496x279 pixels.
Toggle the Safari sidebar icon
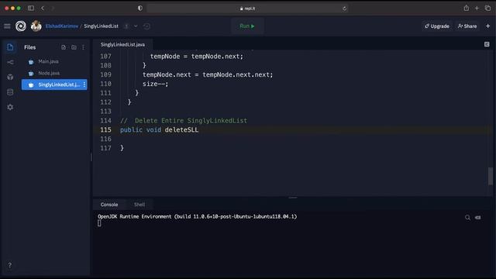pyautogui.click(x=31, y=9)
